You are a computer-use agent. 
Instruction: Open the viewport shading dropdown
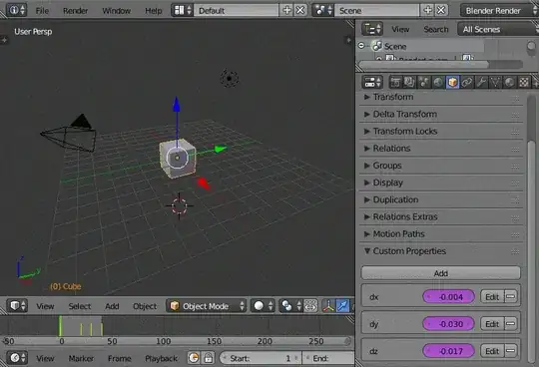click(x=263, y=305)
